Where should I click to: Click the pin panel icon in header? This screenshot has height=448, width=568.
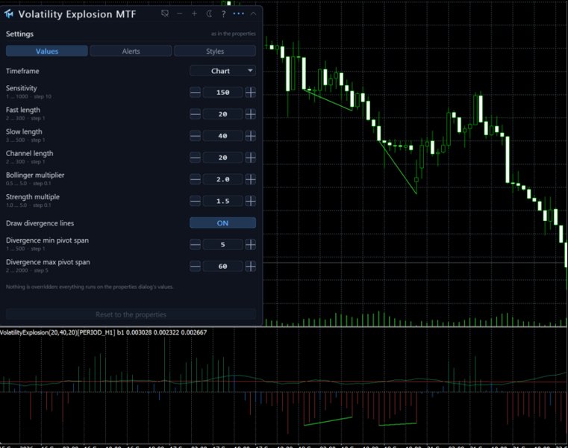165,13
